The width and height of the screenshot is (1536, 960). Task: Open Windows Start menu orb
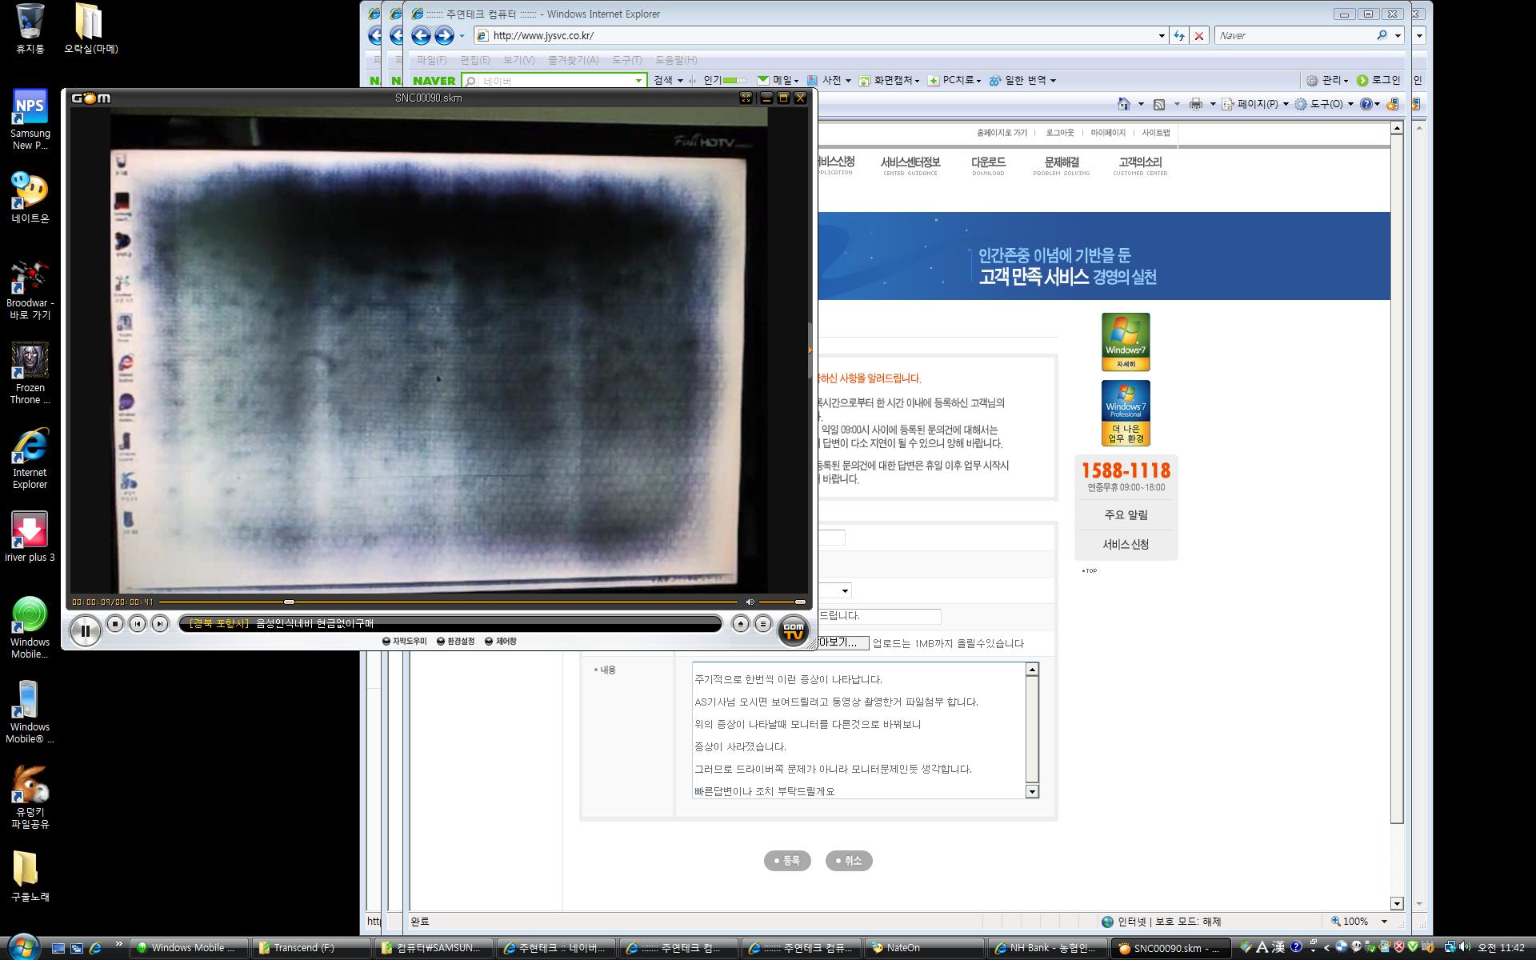pos(22,947)
